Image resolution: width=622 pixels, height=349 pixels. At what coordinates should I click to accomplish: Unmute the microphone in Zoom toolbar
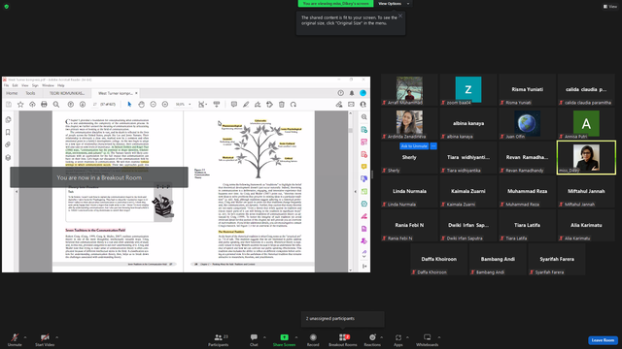[15, 339]
